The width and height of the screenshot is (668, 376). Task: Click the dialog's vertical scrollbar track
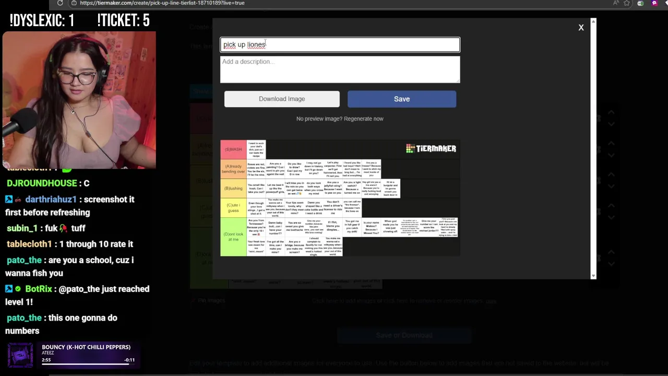(x=593, y=149)
